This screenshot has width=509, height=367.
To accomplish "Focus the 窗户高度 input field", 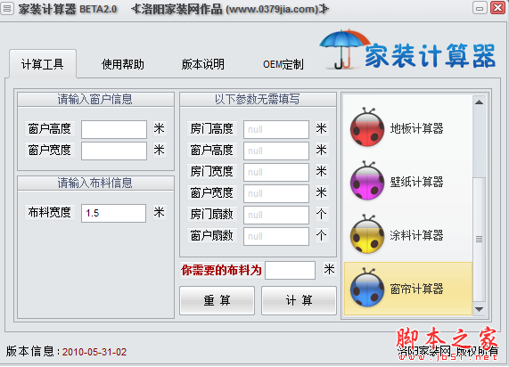I will 114,129.
